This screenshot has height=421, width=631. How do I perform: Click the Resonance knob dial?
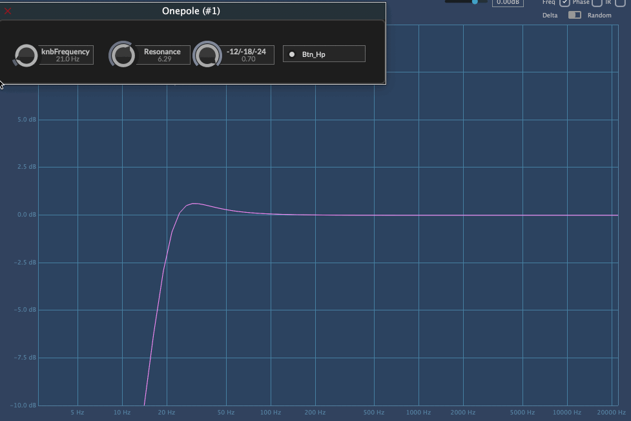[x=123, y=55]
